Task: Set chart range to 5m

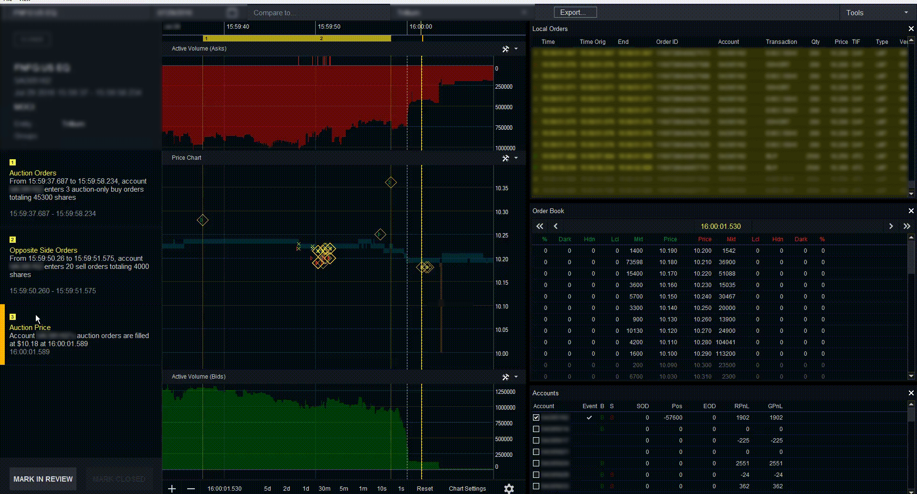Action: coord(344,489)
